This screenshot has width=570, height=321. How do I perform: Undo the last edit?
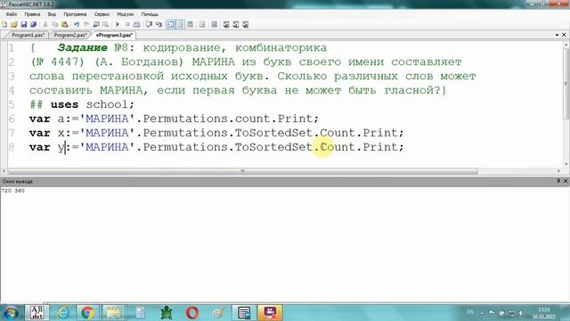click(77, 24)
